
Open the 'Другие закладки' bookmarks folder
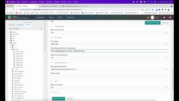151,13
